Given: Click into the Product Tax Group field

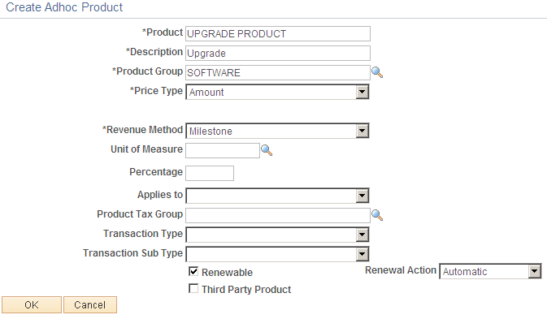Looking at the screenshot, I should [x=278, y=216].
